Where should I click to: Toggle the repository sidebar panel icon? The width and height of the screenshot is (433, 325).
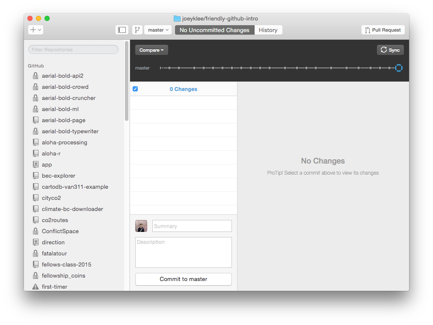(x=122, y=30)
